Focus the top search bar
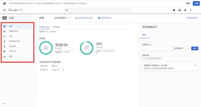201x107 pixels. (x=97, y=10)
